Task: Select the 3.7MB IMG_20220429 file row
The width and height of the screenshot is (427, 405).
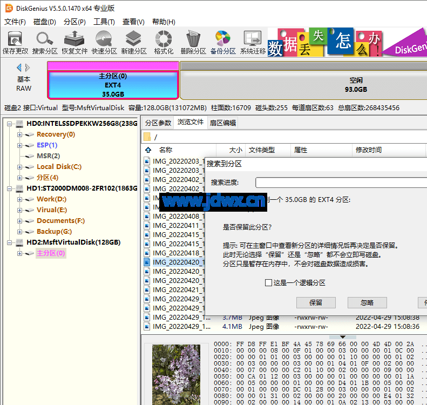Action: coord(284,318)
